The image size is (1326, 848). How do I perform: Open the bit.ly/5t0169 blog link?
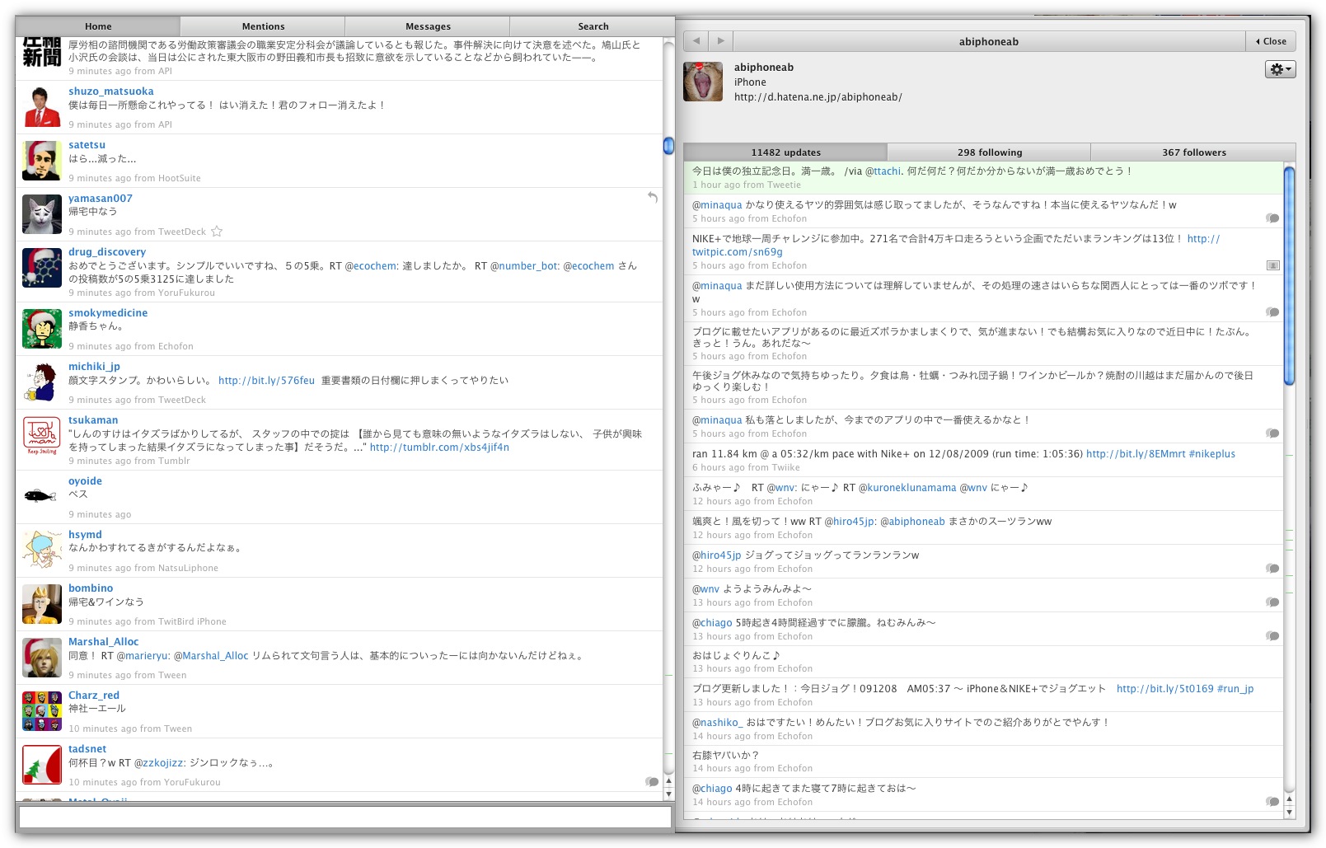(x=1164, y=689)
